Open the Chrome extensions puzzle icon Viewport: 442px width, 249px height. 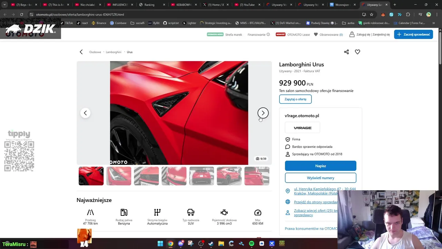(x=408, y=15)
